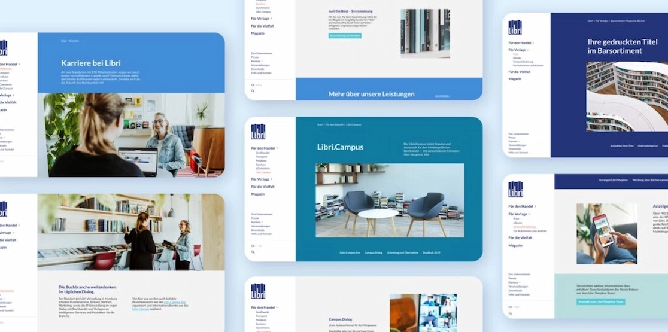Open Downloads link on Just the Best page
This screenshot has height=332, width=668.
258,69
